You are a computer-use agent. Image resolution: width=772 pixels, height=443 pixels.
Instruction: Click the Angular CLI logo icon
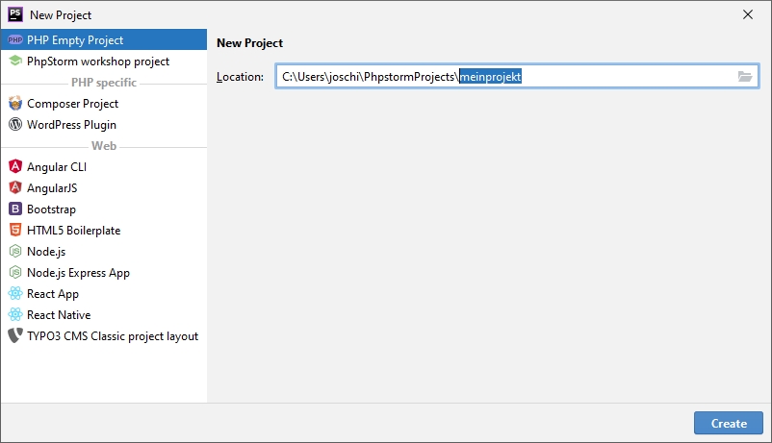point(15,167)
